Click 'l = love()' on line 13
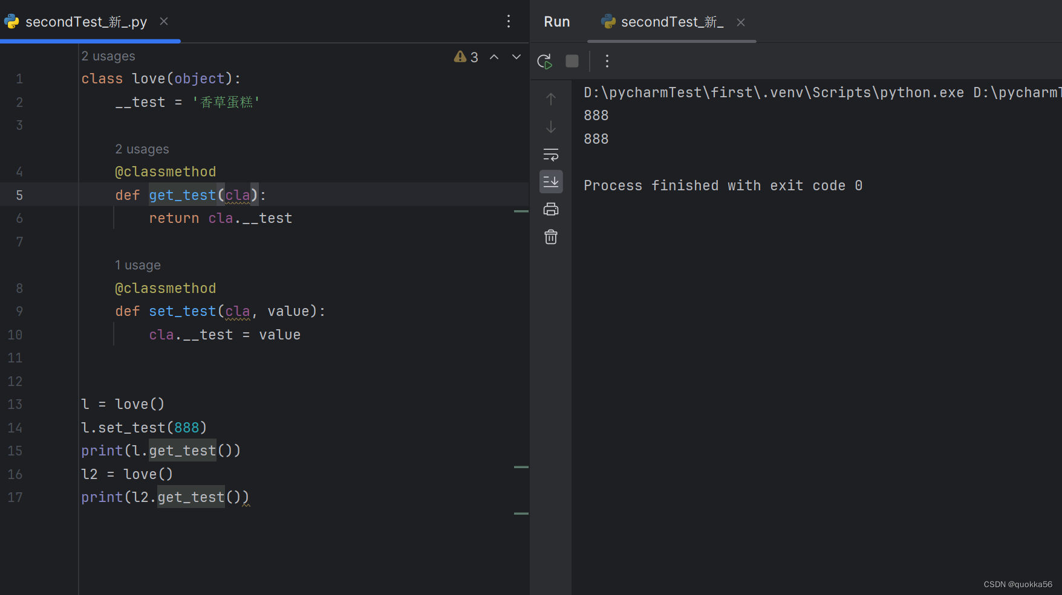The image size is (1062, 595). tap(123, 404)
